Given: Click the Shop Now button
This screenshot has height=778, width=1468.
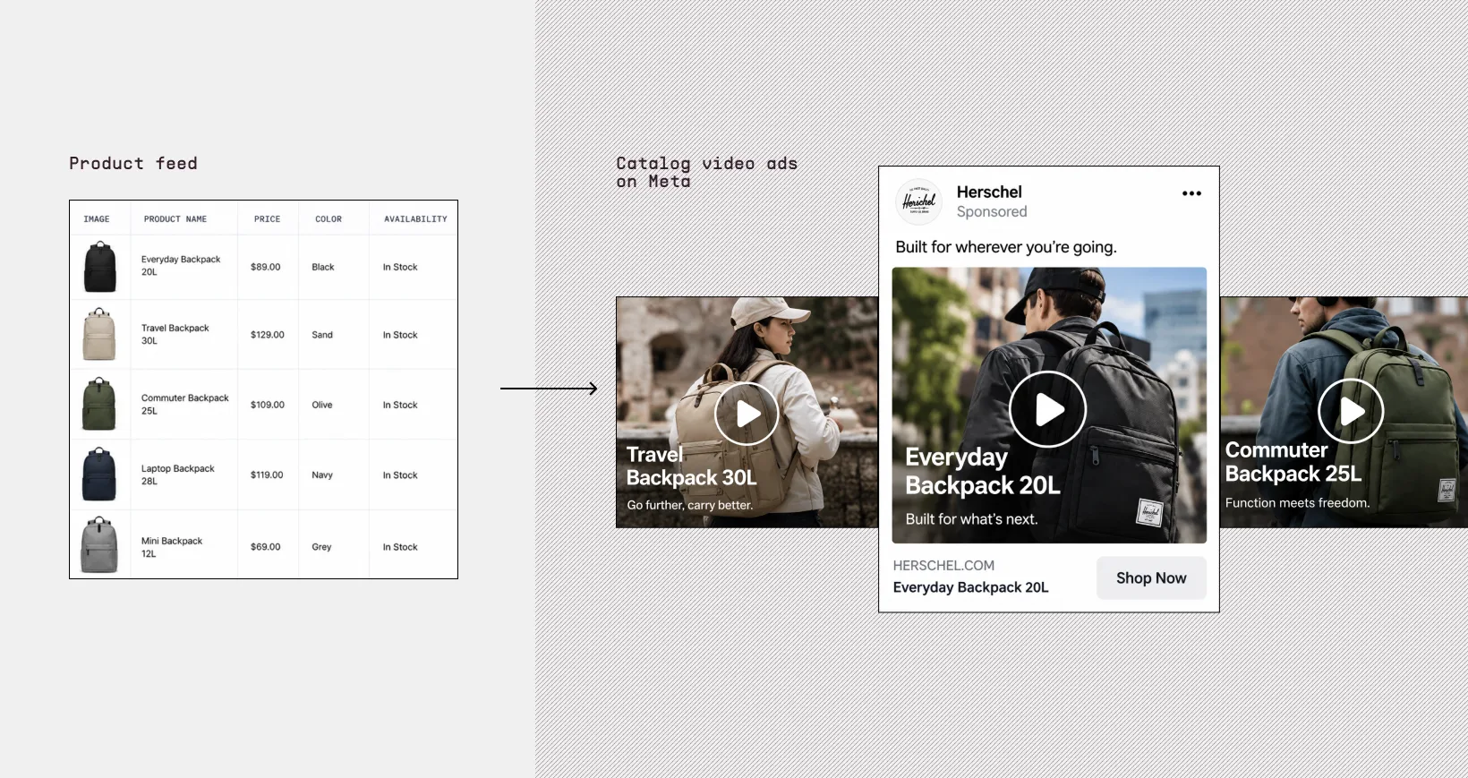Looking at the screenshot, I should click(1151, 578).
